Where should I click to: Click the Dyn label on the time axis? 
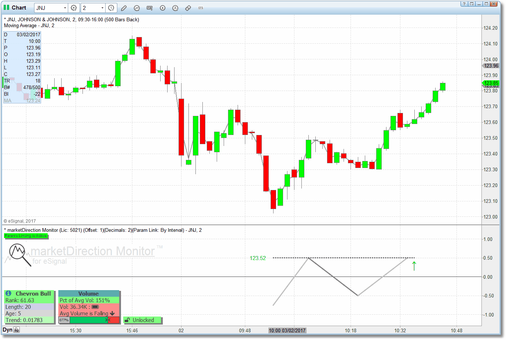tap(7, 330)
